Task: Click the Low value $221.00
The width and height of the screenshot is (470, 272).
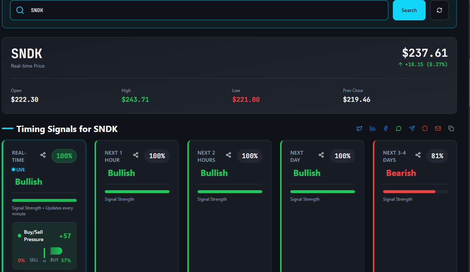Action: click(x=246, y=100)
